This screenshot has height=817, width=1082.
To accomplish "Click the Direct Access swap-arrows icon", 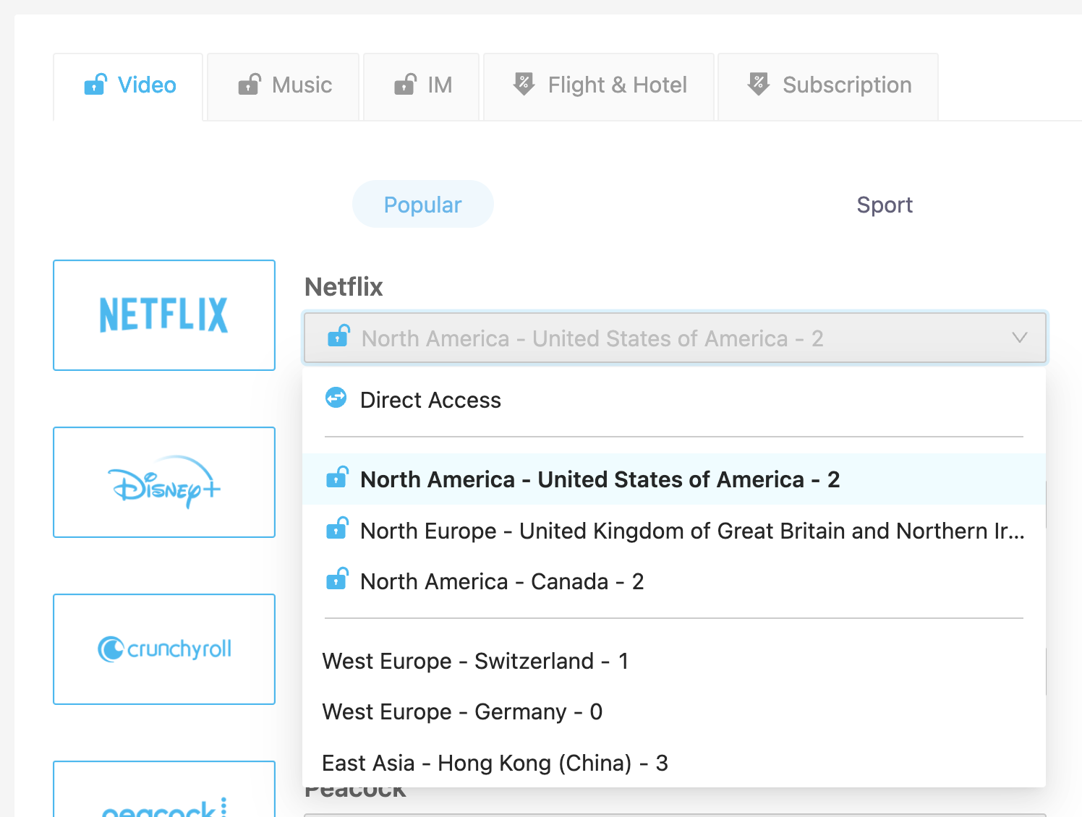I will (x=336, y=398).
